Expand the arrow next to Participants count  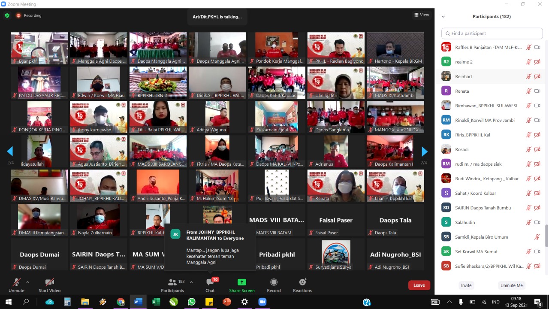(191, 282)
